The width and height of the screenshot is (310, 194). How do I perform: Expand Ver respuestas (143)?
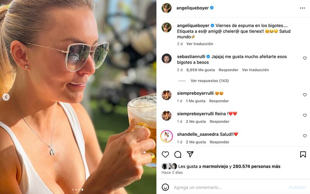click(x=210, y=81)
